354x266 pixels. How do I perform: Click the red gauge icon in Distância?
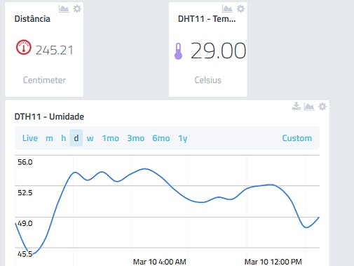pos(23,47)
